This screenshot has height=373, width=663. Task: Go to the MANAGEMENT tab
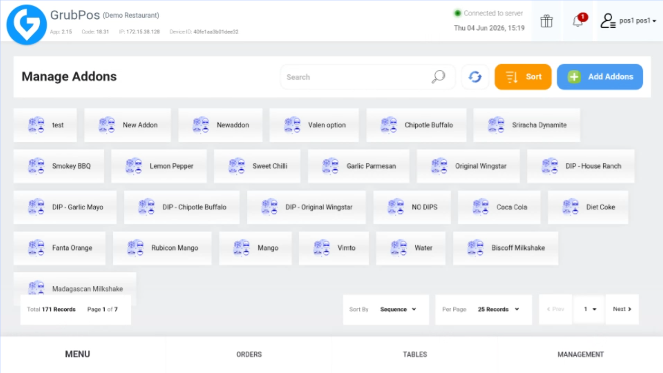coord(581,354)
